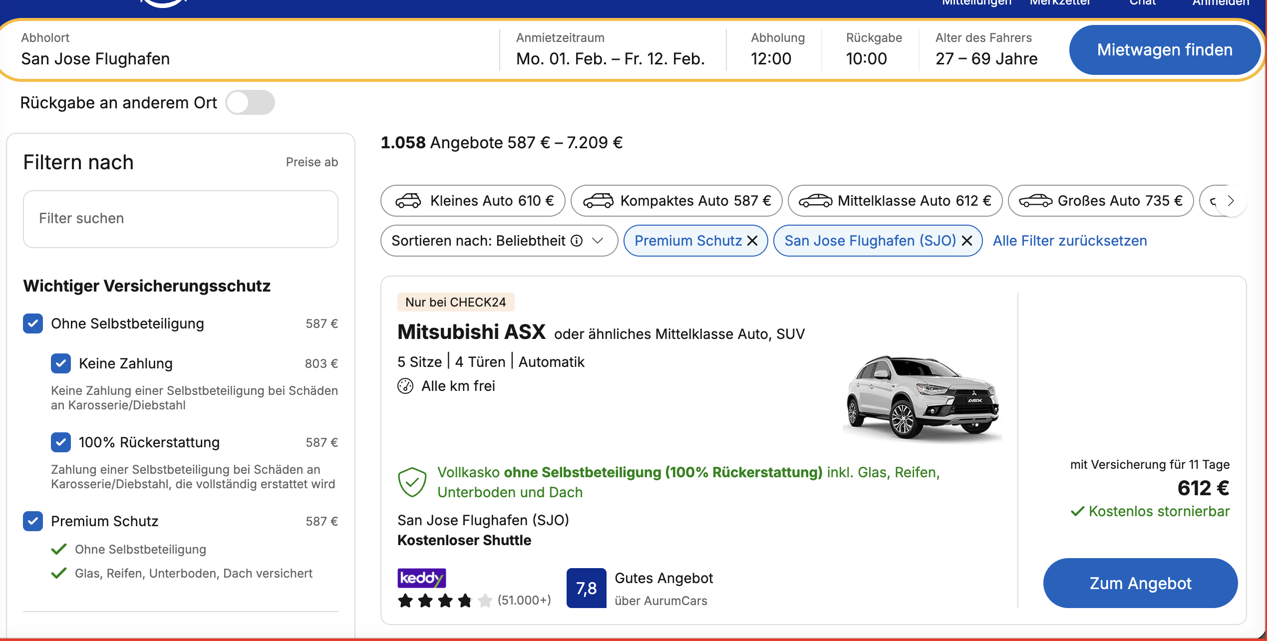Uncheck the Premium Schutz filter checkbox
The image size is (1267, 641).
pyautogui.click(x=33, y=521)
